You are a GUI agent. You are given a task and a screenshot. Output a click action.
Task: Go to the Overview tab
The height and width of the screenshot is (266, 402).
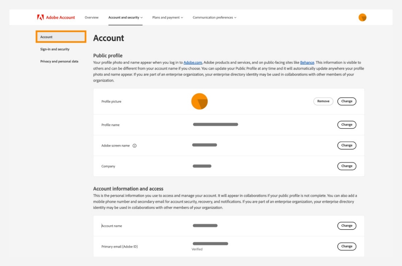pyautogui.click(x=91, y=18)
